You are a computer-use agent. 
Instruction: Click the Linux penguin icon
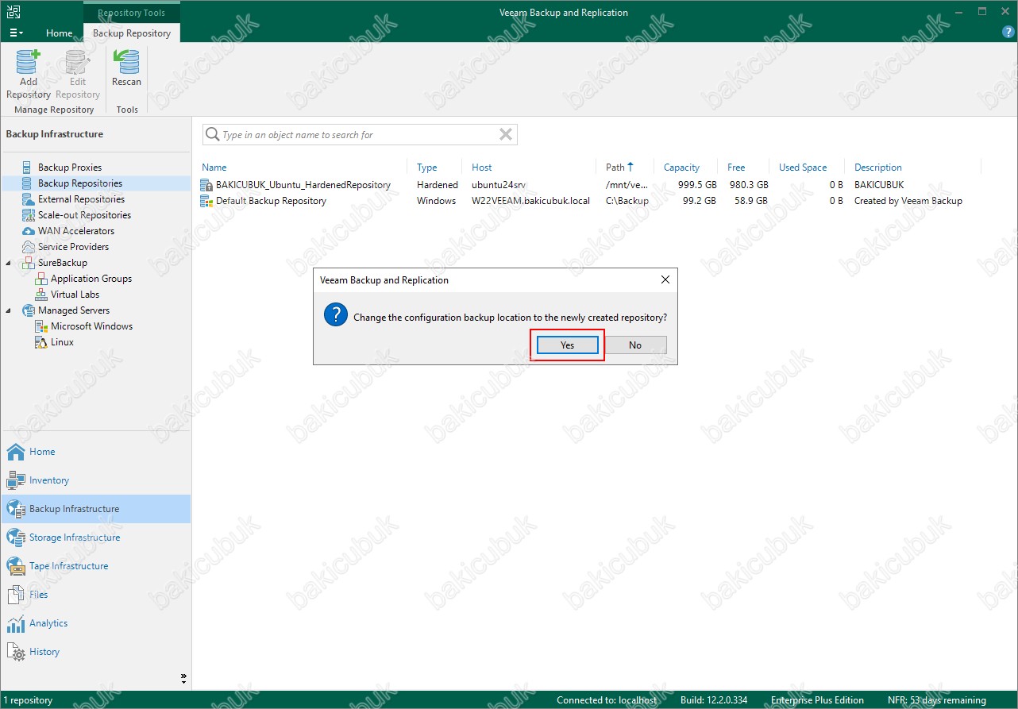tap(41, 342)
